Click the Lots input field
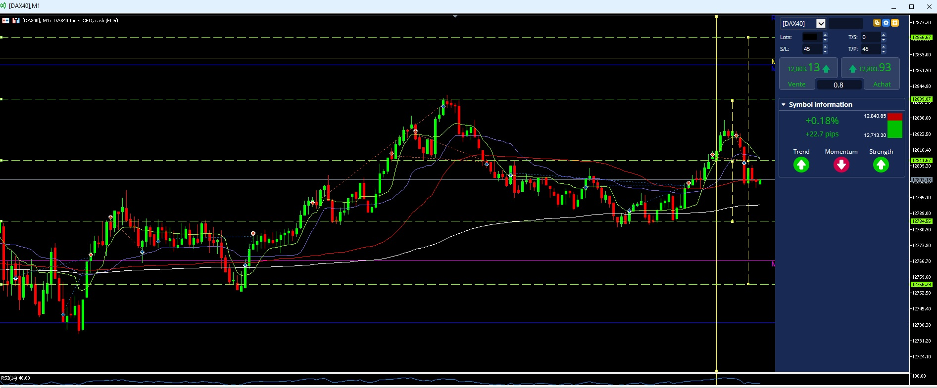 pos(812,37)
